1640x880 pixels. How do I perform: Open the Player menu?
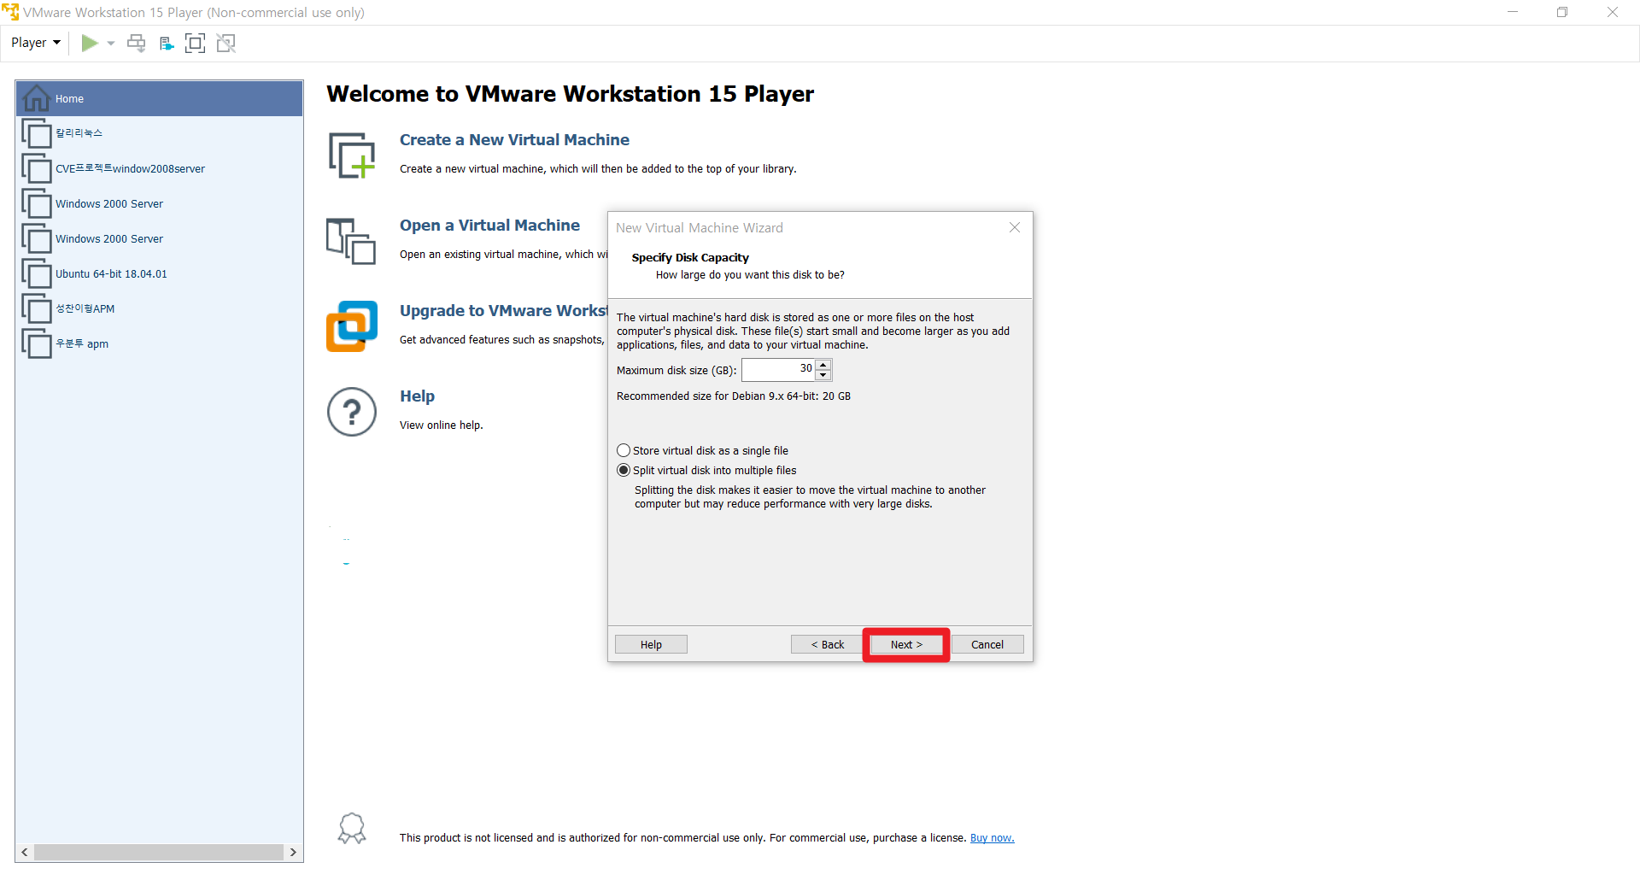click(x=35, y=43)
